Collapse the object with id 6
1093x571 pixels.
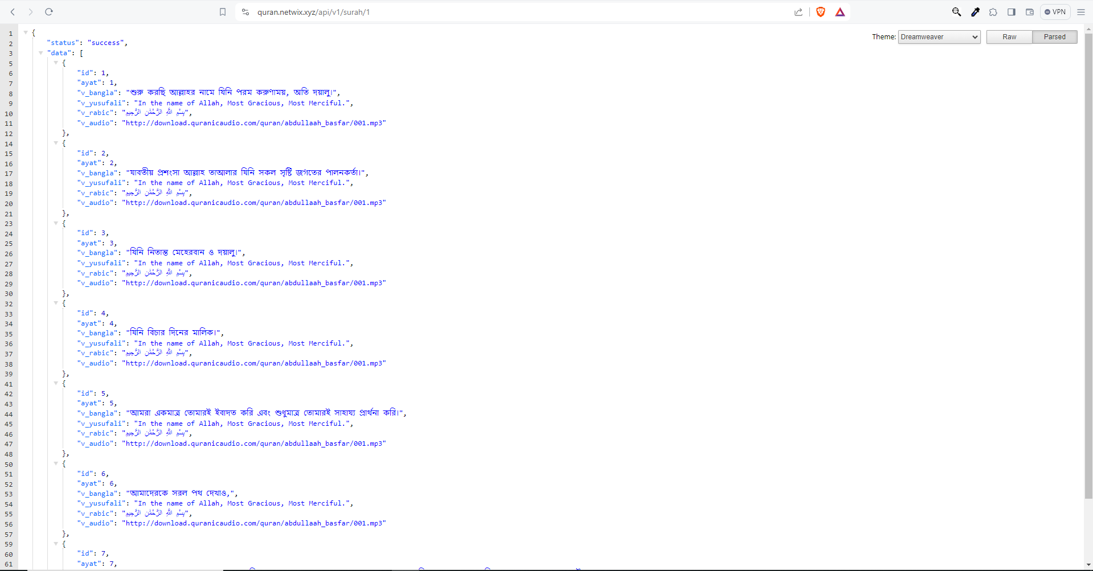click(56, 464)
